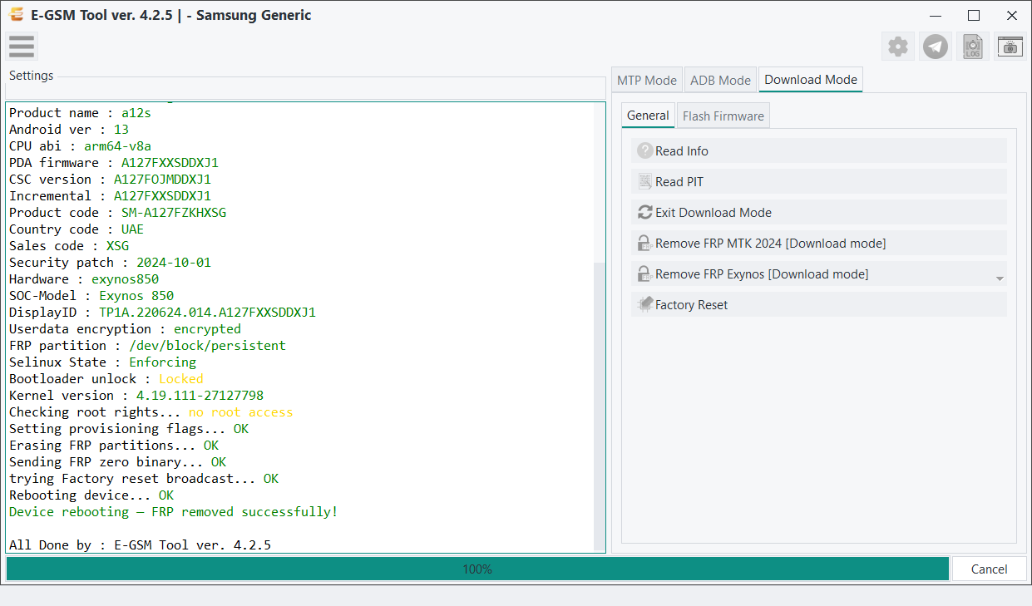Open the Flash Firmware sub-tab
Screen dimensions: 1032x606
(723, 116)
